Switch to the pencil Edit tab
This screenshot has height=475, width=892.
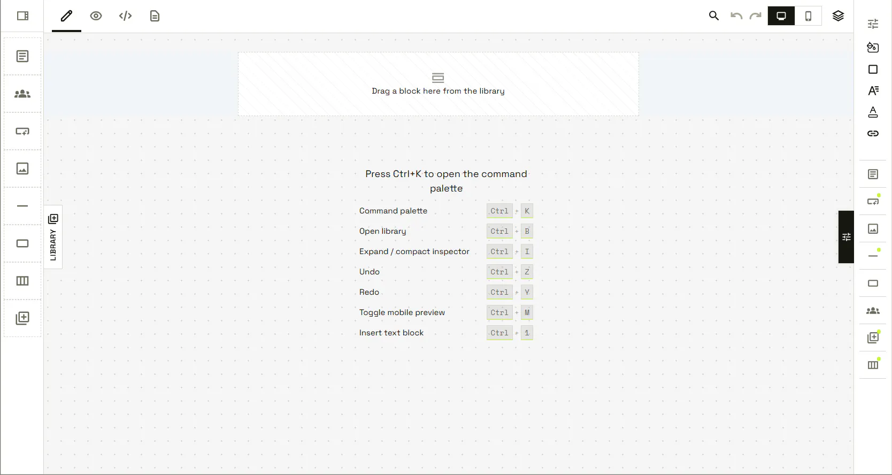click(66, 16)
